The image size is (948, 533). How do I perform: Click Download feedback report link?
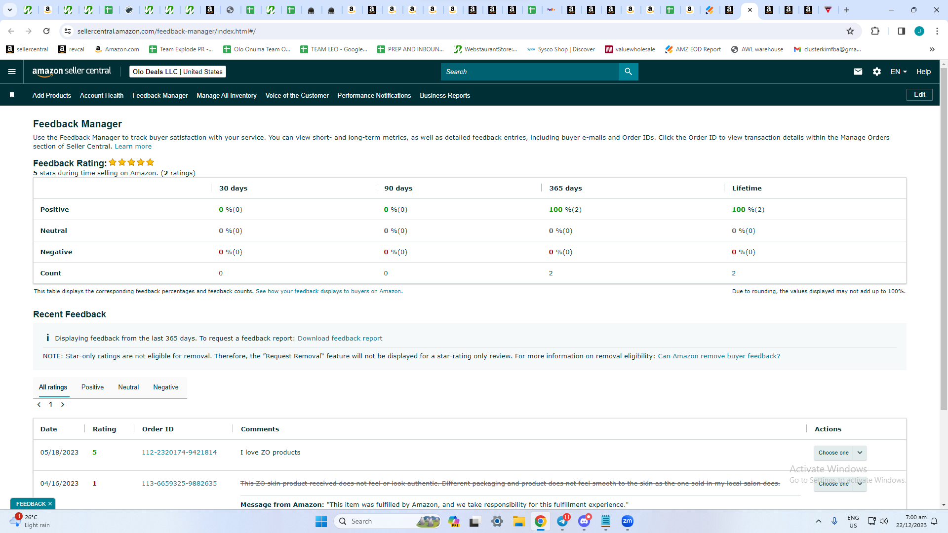tap(340, 339)
